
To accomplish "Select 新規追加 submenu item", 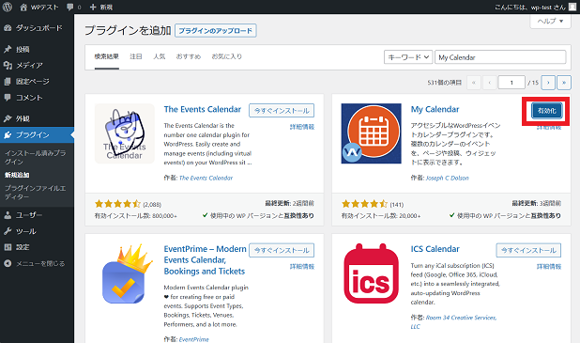I will (x=17, y=175).
